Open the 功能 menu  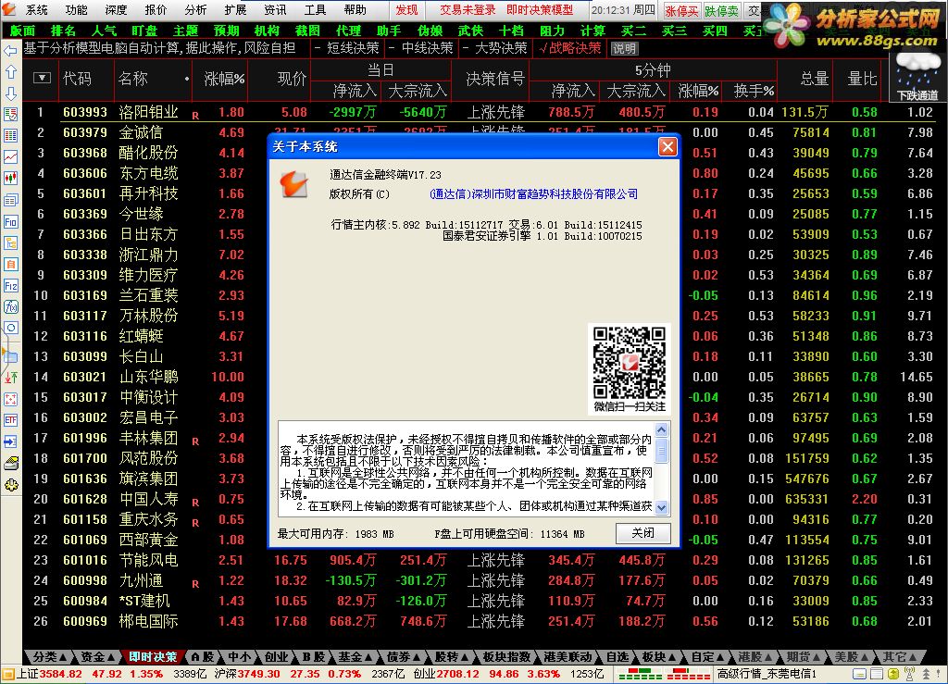click(76, 9)
